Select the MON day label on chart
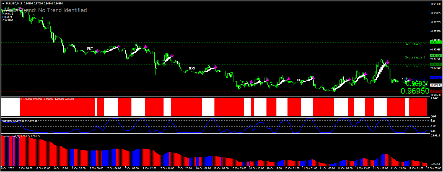 click(192, 68)
